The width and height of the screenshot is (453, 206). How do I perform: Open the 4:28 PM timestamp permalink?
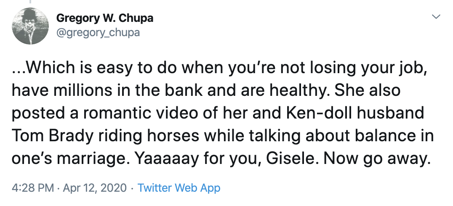pos(33,188)
